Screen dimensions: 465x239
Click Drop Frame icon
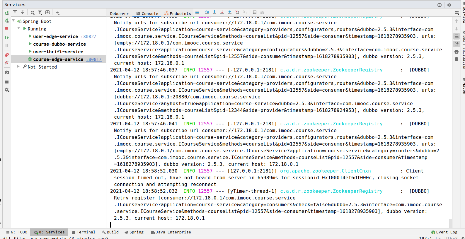(237, 12)
